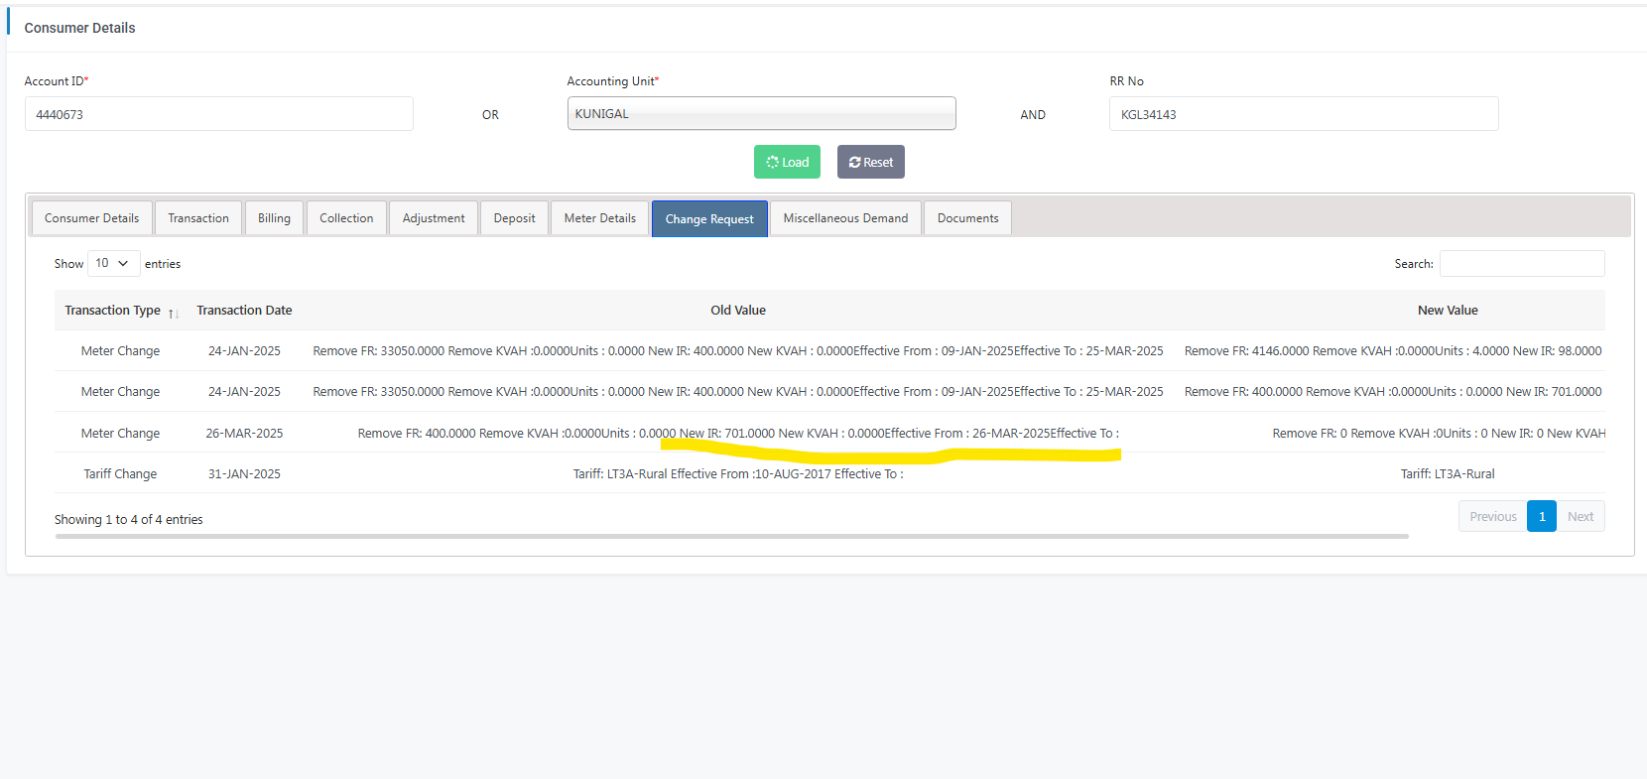Open the Billing tab
This screenshot has height=779, width=1647.
(x=274, y=218)
